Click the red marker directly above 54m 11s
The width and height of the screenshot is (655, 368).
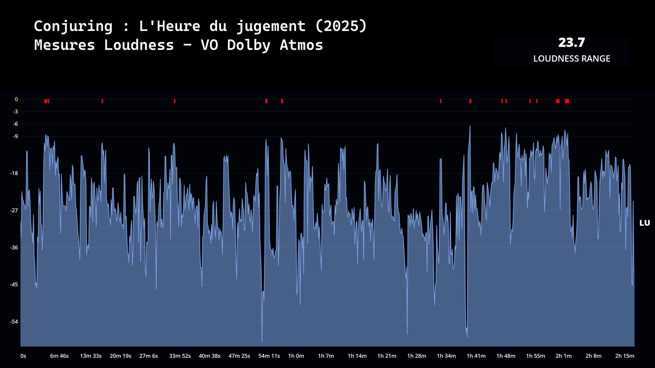tap(266, 101)
